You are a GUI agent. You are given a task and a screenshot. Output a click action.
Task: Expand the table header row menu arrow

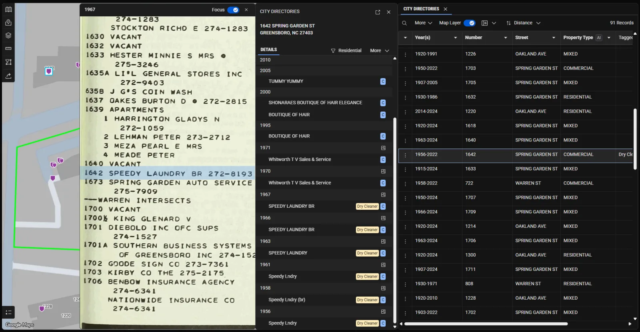pyautogui.click(x=405, y=38)
